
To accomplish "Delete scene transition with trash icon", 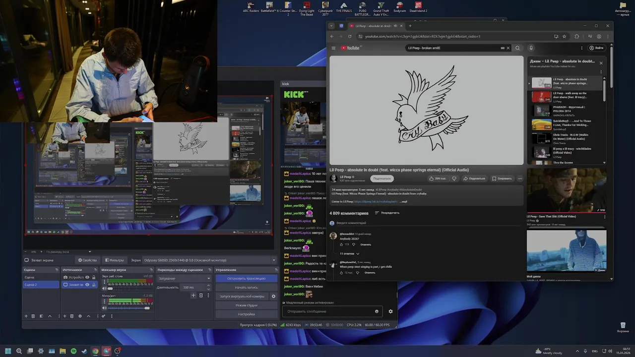I will pyautogui.click(x=201, y=295).
